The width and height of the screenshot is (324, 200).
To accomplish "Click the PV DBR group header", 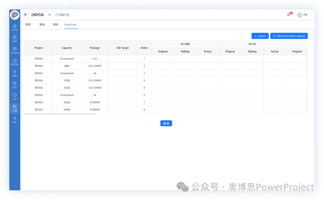I will 185,44.
